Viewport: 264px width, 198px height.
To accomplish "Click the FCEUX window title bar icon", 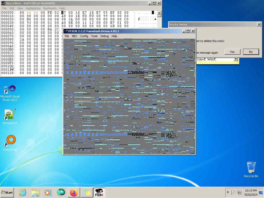I will coord(66,31).
